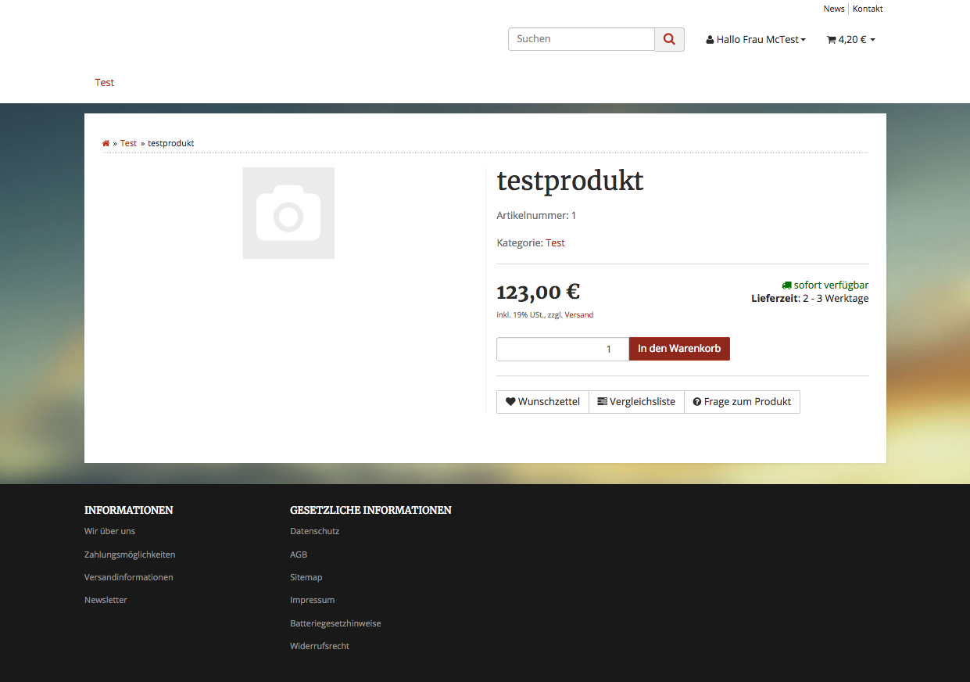970x682 pixels.
Task: Open the Widerrufsrecht footer link
Action: point(320,645)
